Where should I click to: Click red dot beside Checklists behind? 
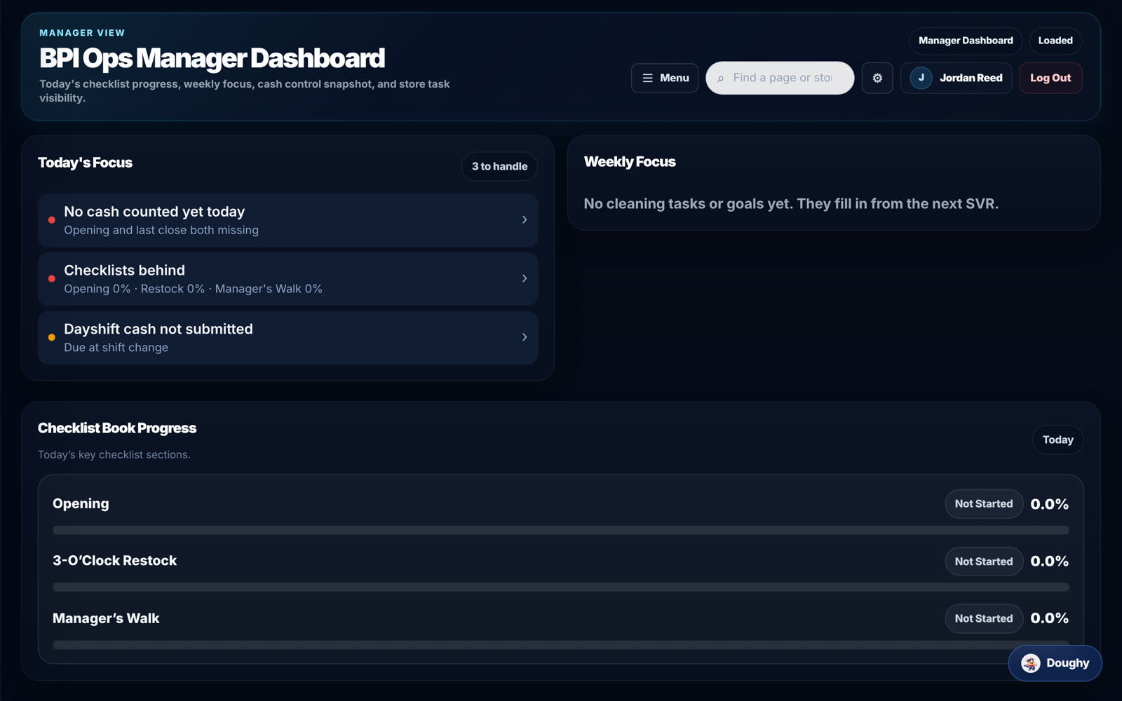[51, 279]
